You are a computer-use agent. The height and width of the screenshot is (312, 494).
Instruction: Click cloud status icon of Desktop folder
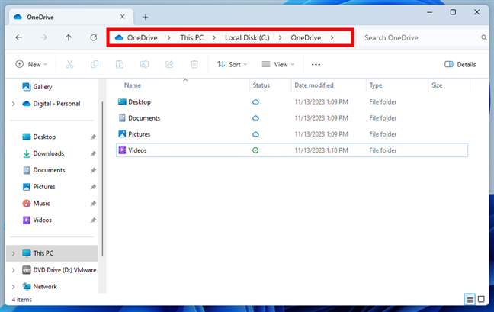pyautogui.click(x=255, y=101)
